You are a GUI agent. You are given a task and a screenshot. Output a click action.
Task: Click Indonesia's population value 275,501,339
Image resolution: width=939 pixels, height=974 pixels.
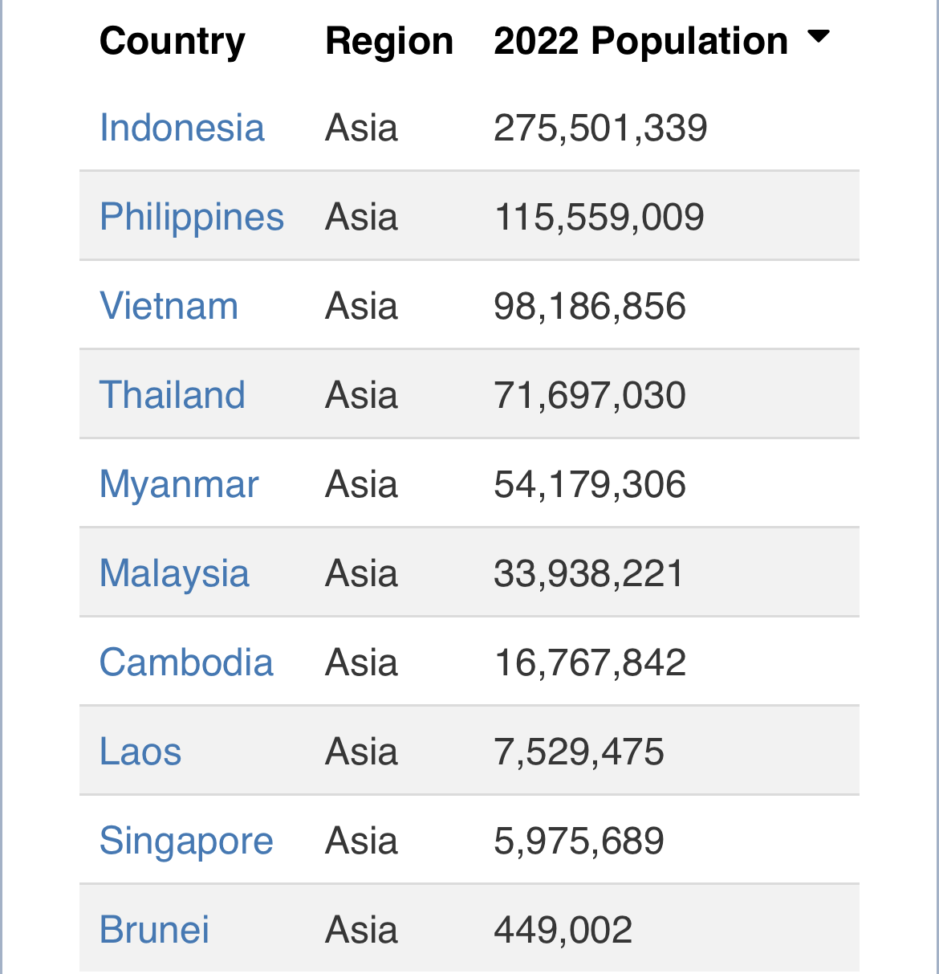coord(600,128)
